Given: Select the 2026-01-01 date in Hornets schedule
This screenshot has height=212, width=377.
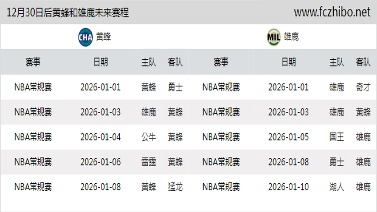Looking at the screenshot, I should point(101,87).
